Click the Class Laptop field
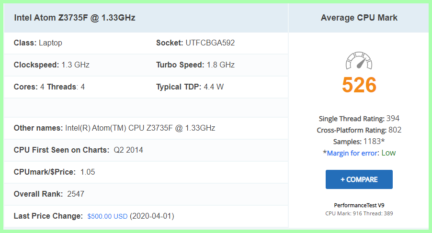The width and height of the screenshot is (432, 233). coord(38,43)
